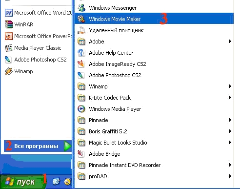Expand the Pinnacle Instant DVD Recorder arrow
Viewport: 240px width, 189px height.
coord(230,165)
